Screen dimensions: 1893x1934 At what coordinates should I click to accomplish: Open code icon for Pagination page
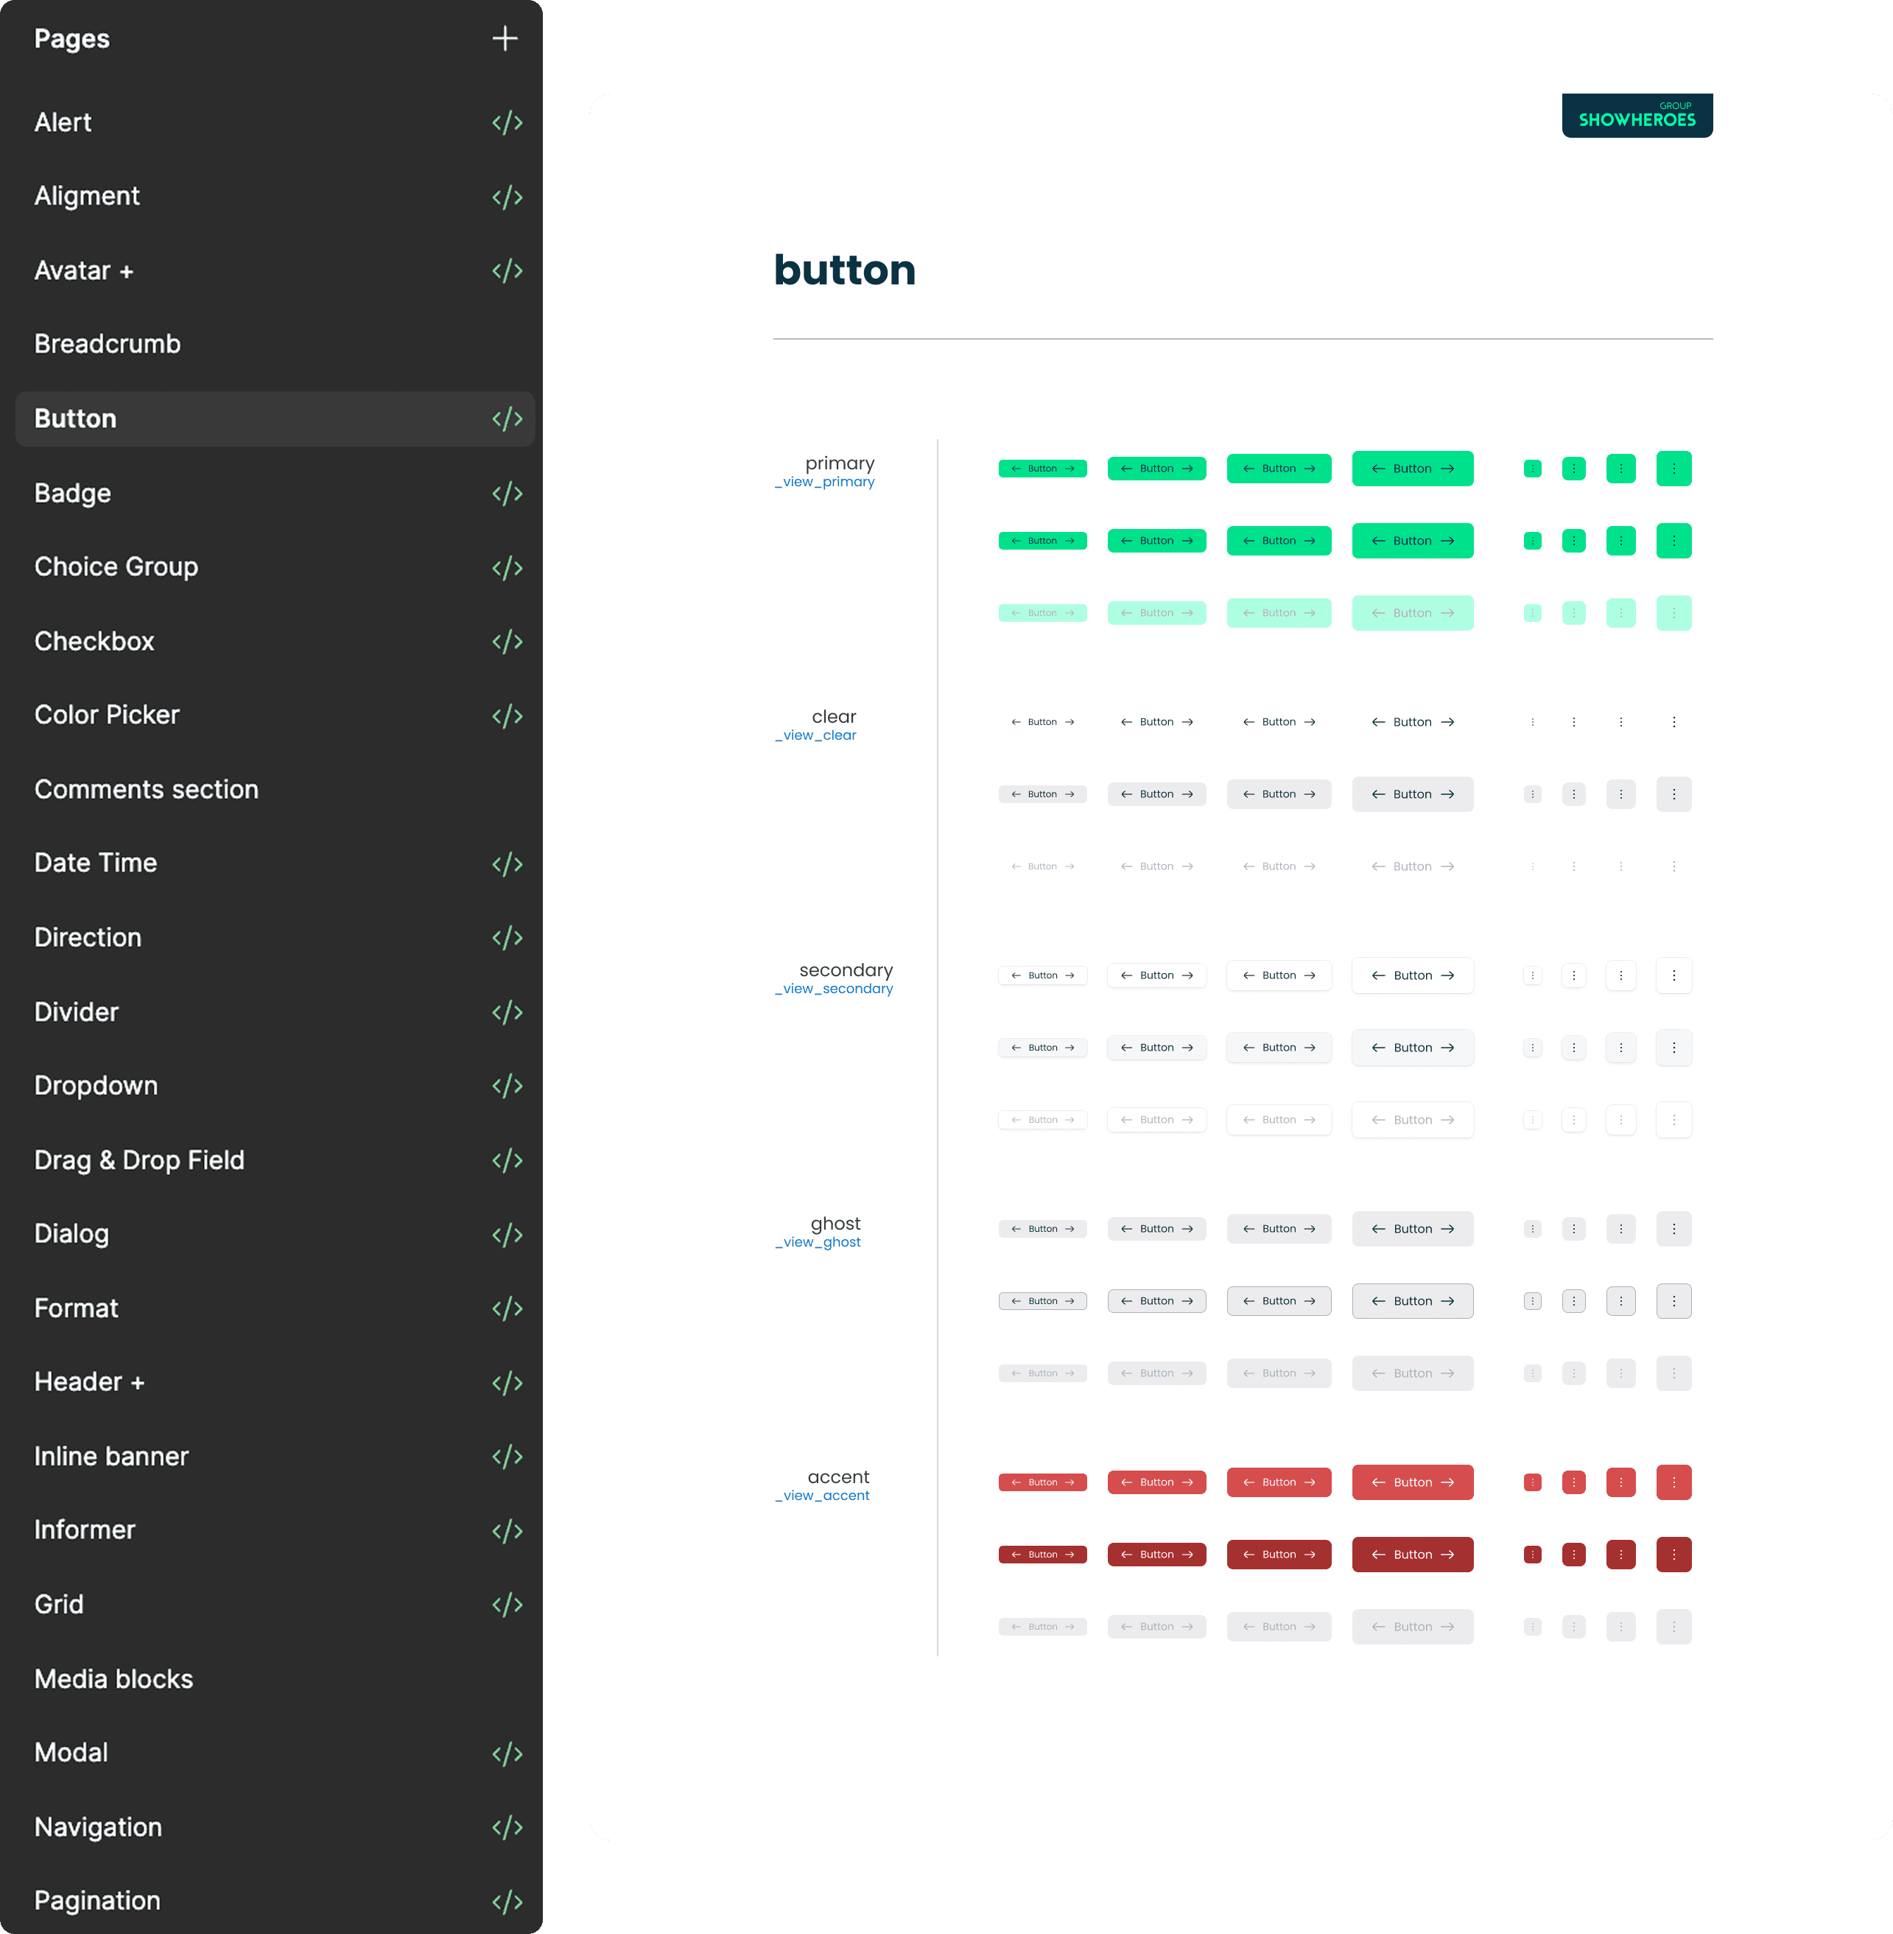tap(507, 1901)
